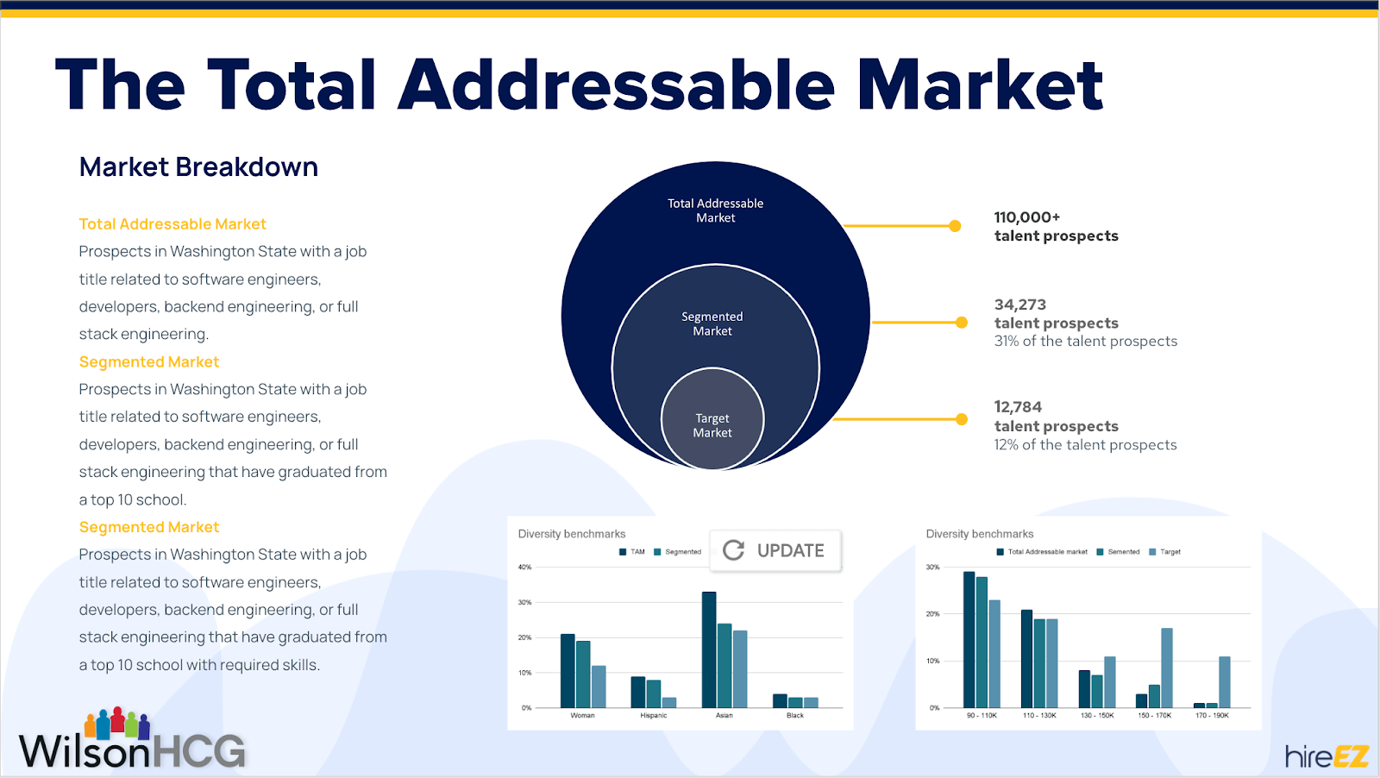Select the Total Addressable market legend swatch

pyautogui.click(x=1000, y=552)
